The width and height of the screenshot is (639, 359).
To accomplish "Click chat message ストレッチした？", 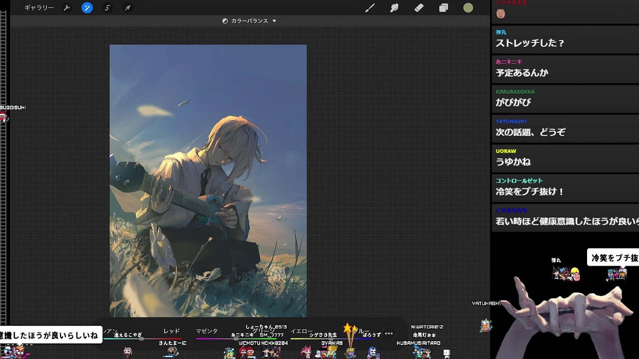I will (x=530, y=43).
